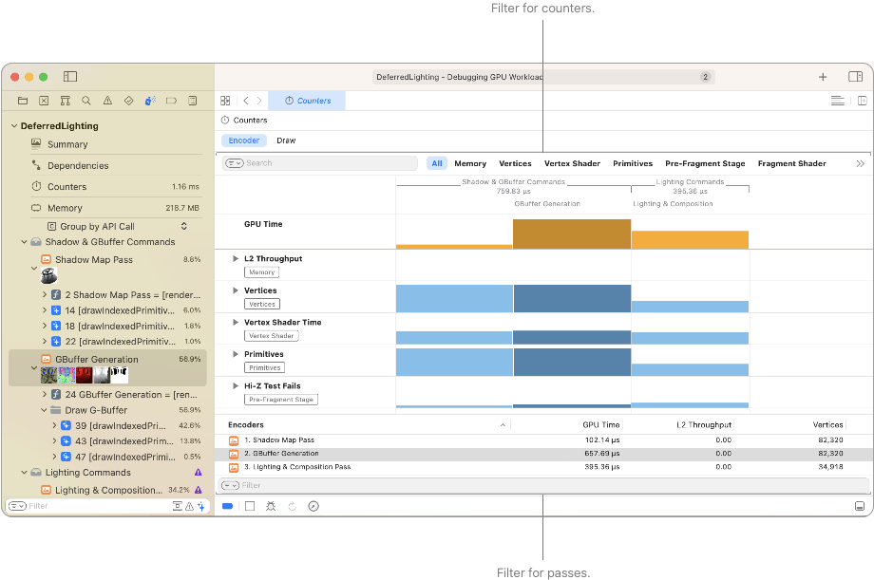Click the related items grid icon

pyautogui.click(x=225, y=101)
